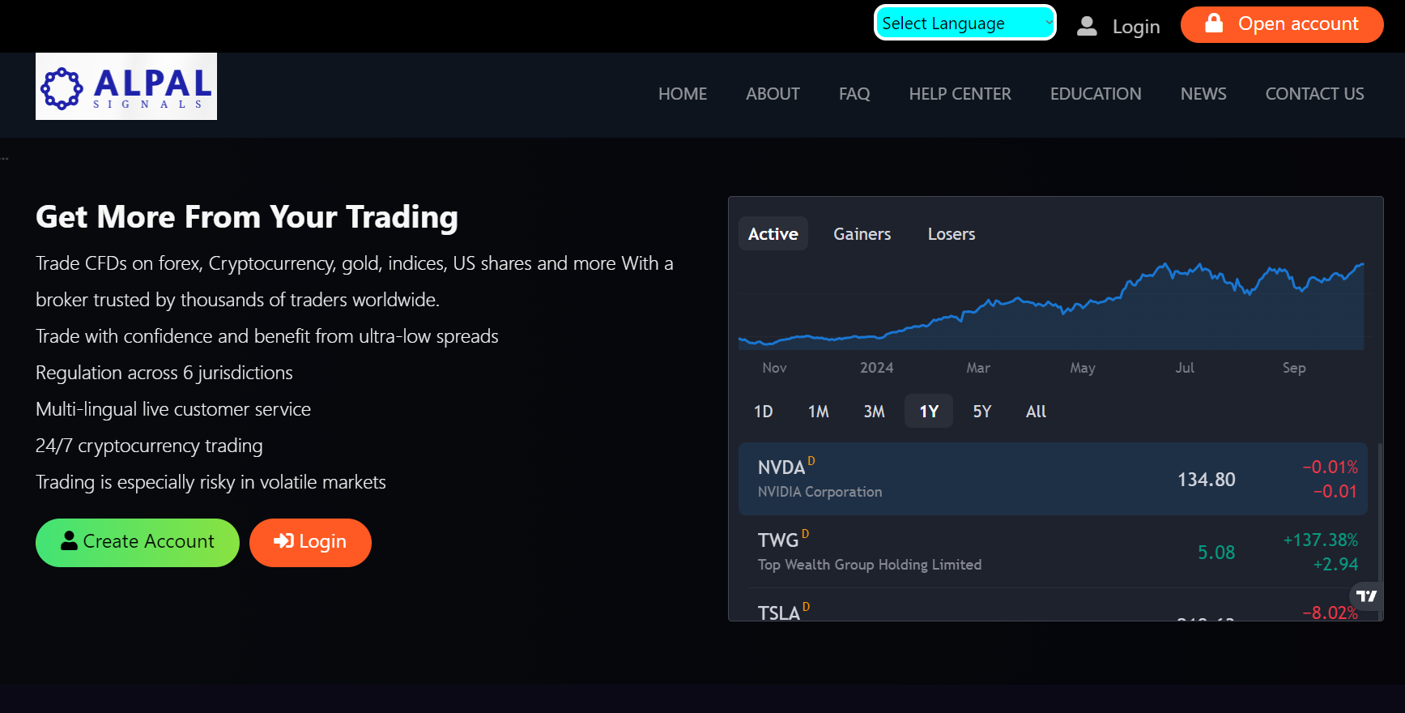Click the Alpal Signals logo
The height and width of the screenshot is (713, 1405).
click(x=126, y=87)
